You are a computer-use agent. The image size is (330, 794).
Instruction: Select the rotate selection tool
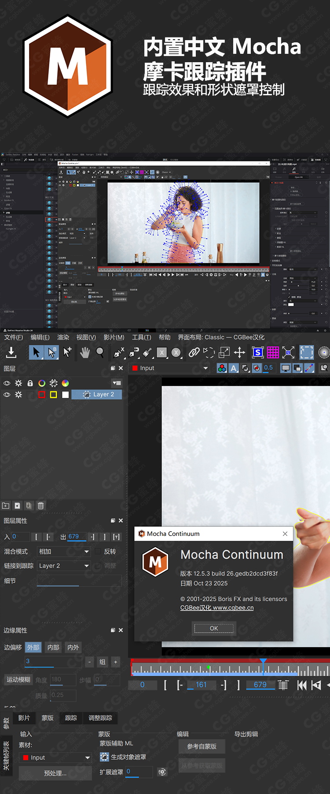coord(209,352)
